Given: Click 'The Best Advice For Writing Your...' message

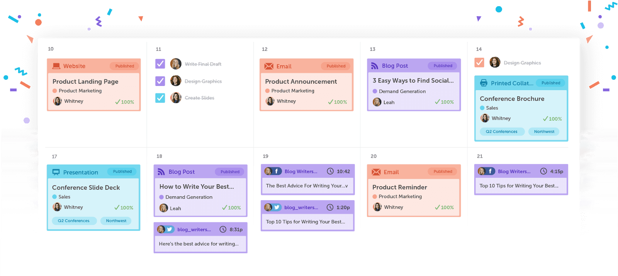Looking at the screenshot, I should tap(307, 186).
